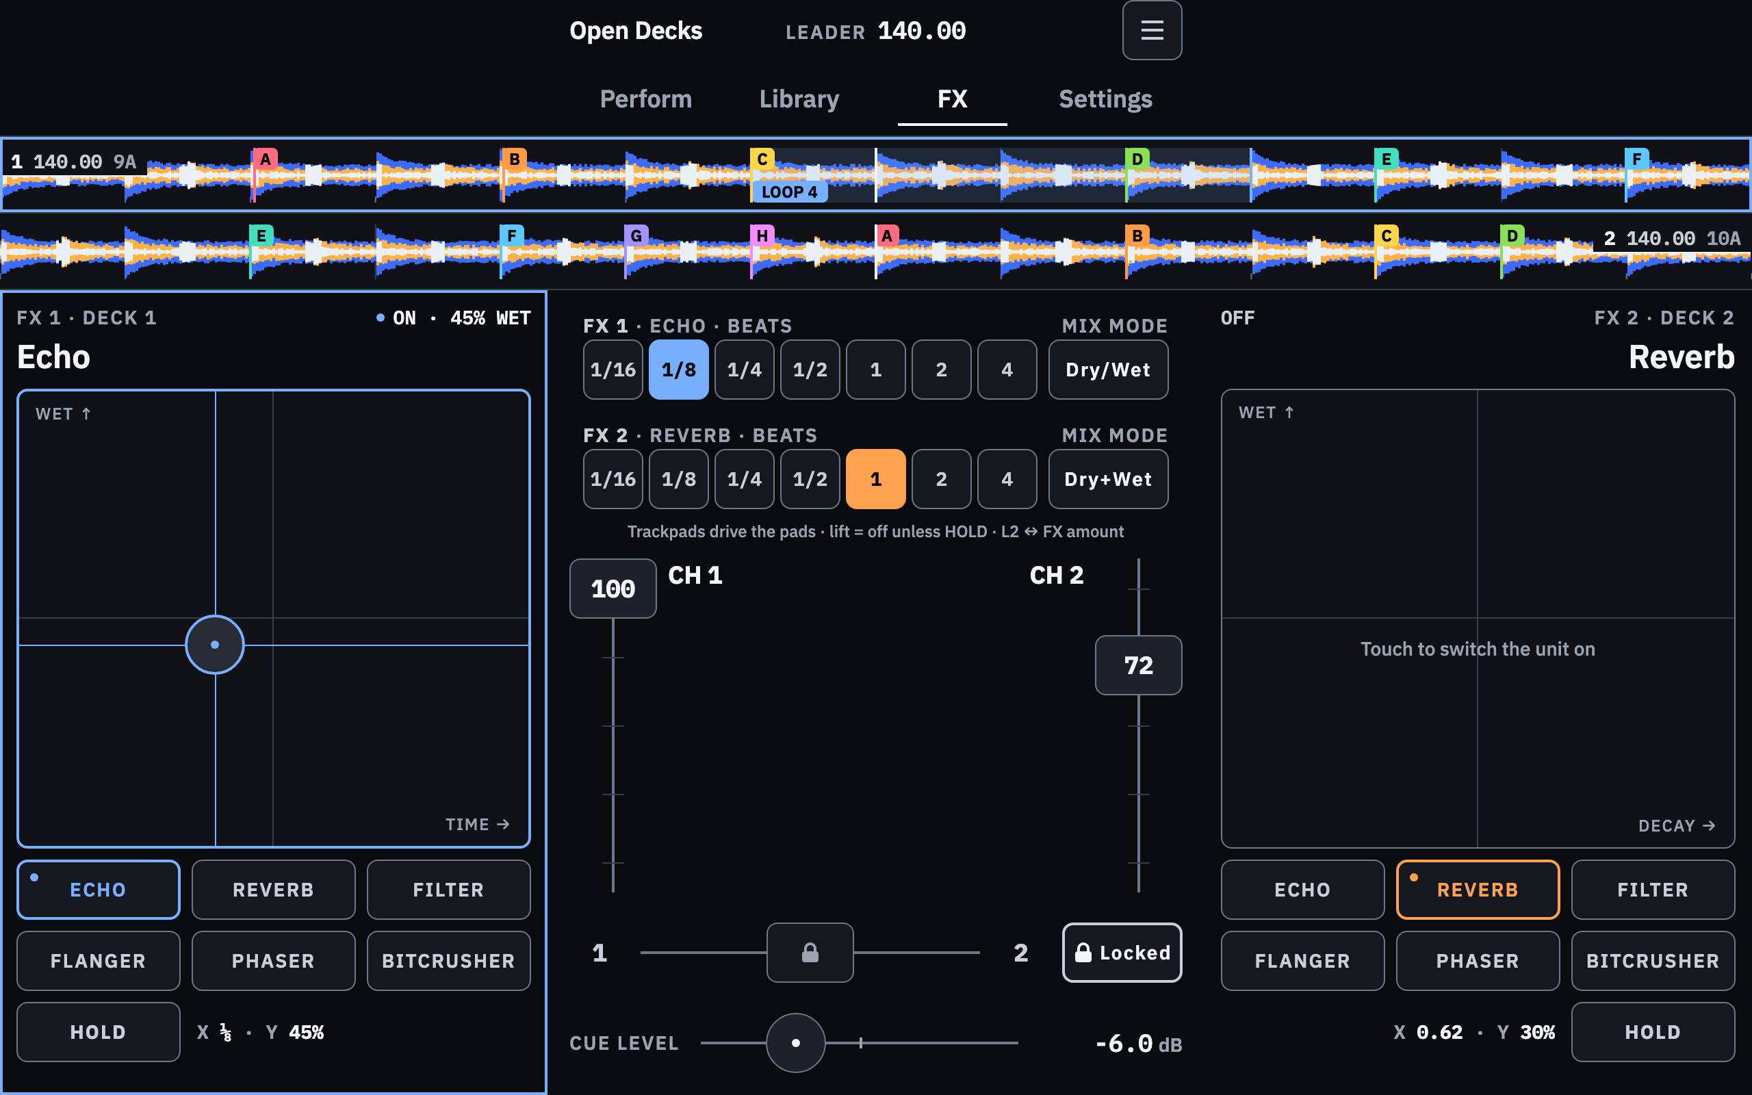
Task: Choose FILTER effect for FX 1
Action: tap(449, 889)
